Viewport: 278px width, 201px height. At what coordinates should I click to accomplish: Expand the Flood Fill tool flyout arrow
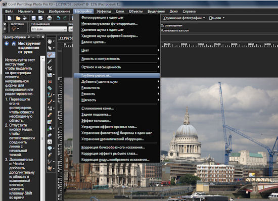(54, 128)
